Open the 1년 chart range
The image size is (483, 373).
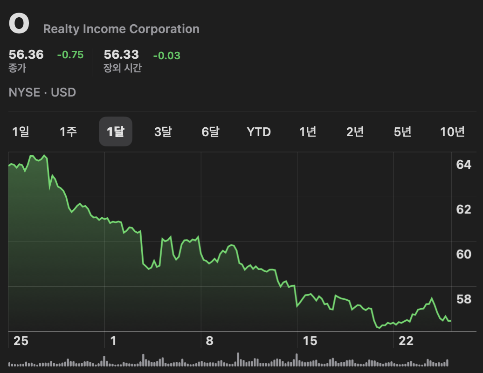tap(308, 132)
